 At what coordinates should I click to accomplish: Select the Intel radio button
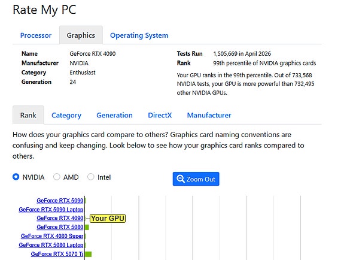click(90, 177)
